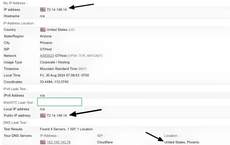Image resolution: width=230 pixels, height=145 pixels.
Task: Click the WebRTC Leak Test heading
Action: click(19, 103)
